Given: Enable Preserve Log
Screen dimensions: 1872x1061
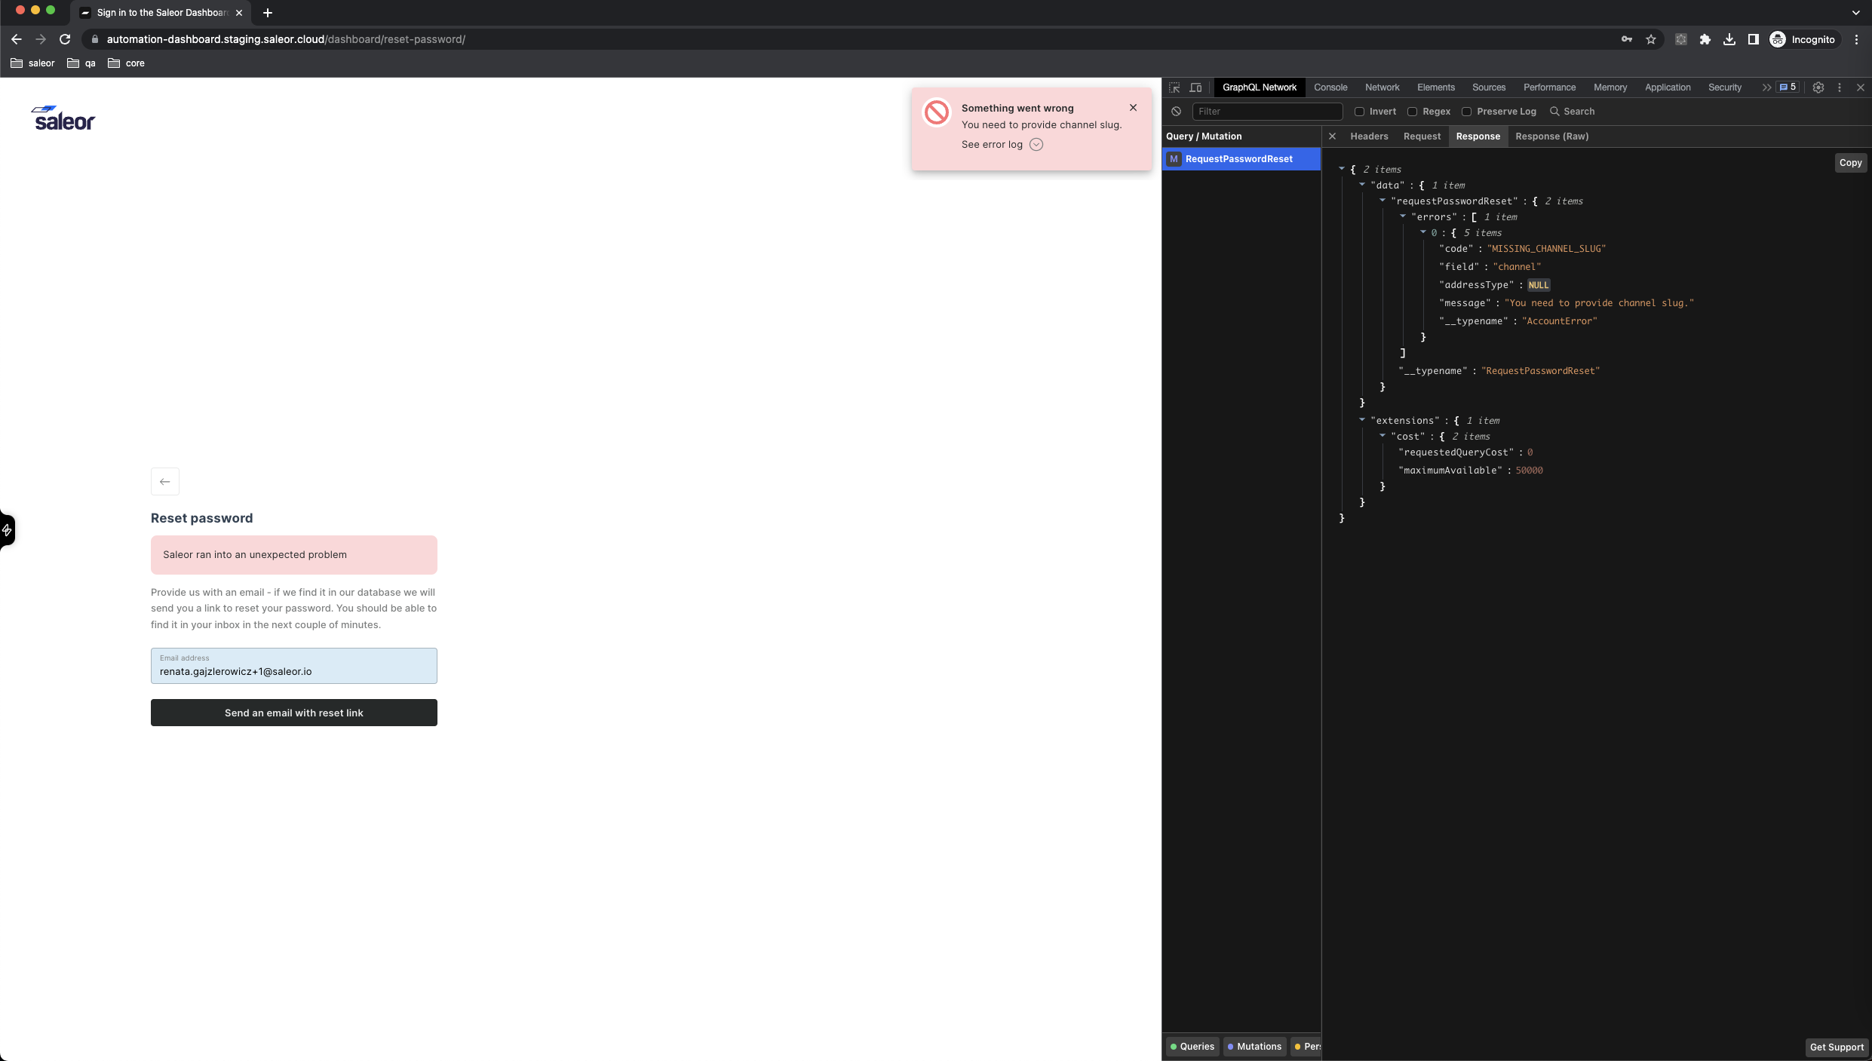Looking at the screenshot, I should (1466, 111).
